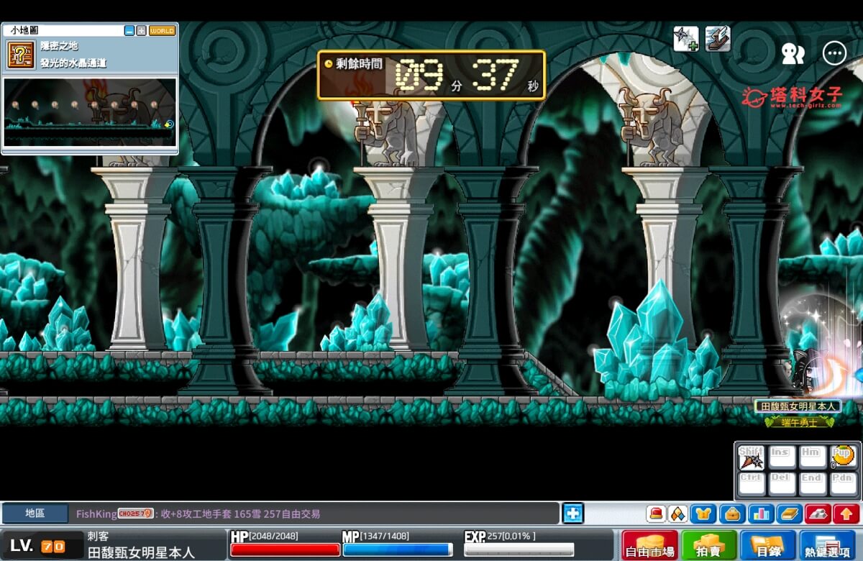Click the 隱密之地 region name

point(59,46)
